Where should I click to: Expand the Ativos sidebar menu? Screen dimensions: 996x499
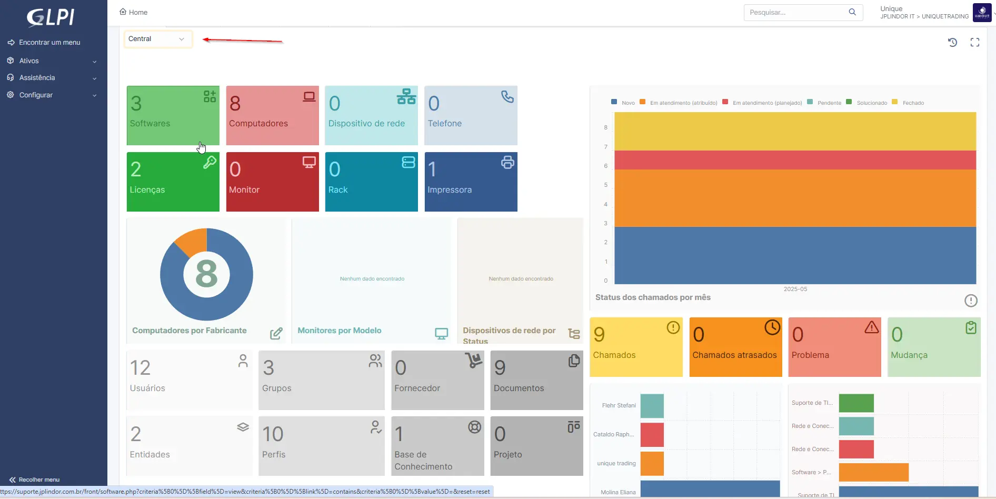click(x=53, y=61)
